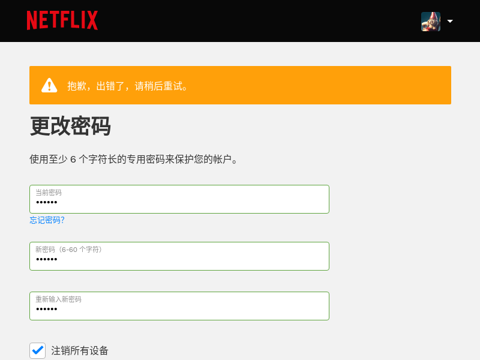480x360 pixels.
Task: Open the profile avatar menu
Action: [431, 22]
